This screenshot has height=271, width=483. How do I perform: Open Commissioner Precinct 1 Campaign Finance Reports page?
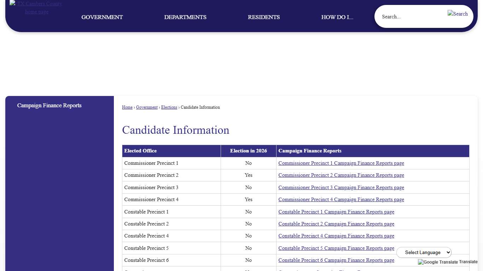[341, 163]
